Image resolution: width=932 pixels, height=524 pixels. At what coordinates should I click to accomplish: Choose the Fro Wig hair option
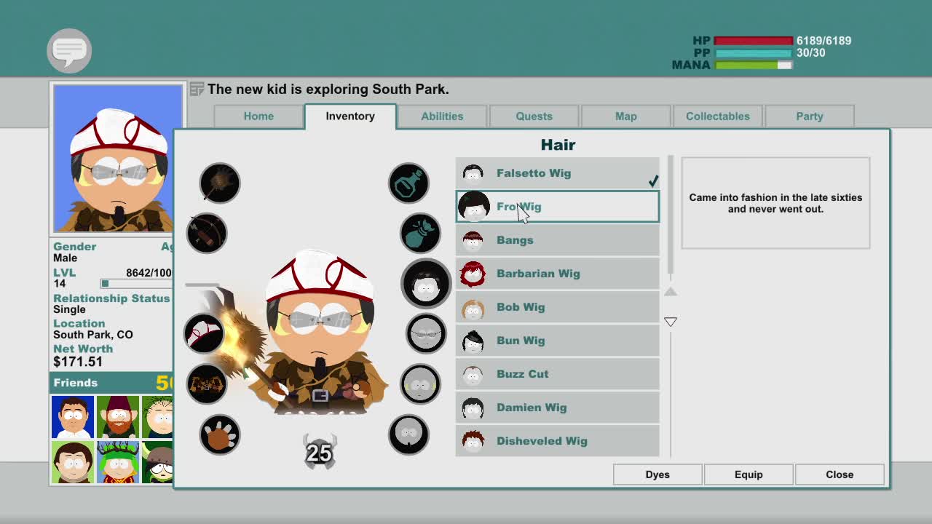[x=558, y=207]
